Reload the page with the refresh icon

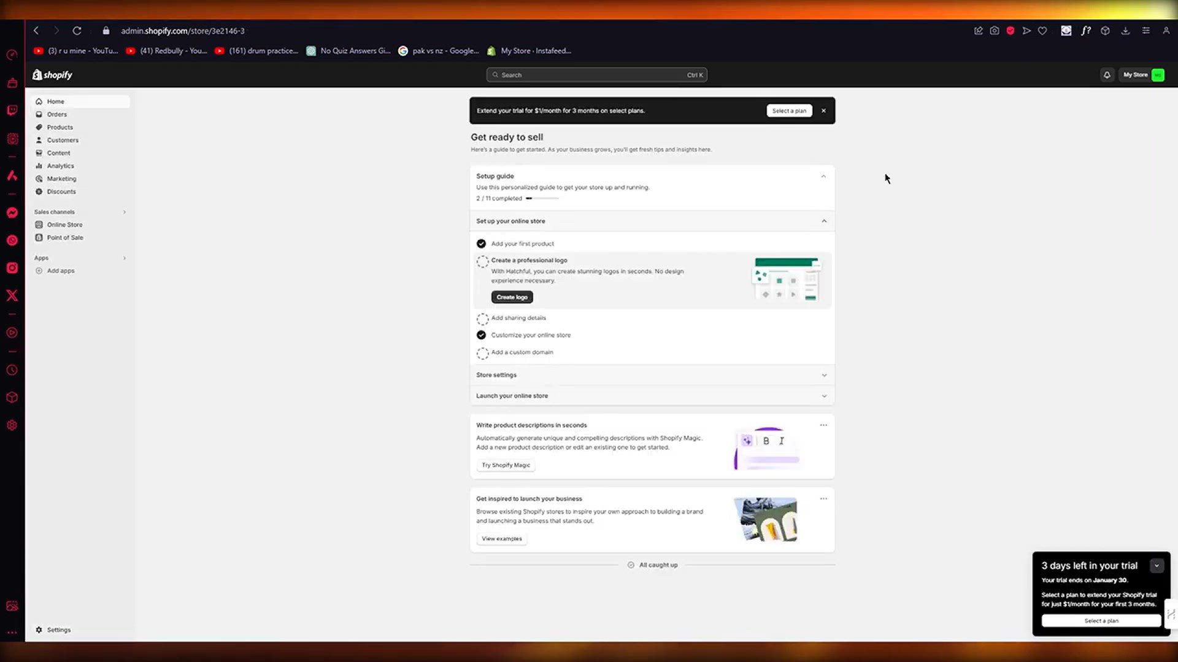(77, 31)
